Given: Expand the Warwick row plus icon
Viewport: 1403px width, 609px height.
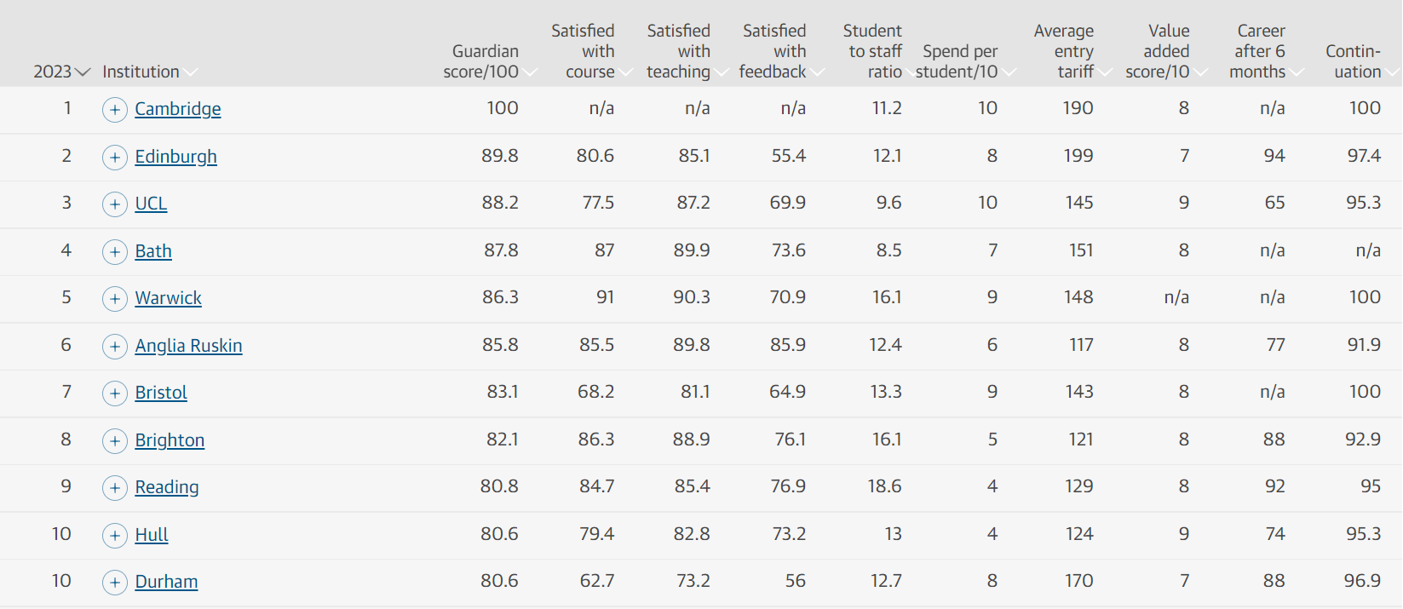Looking at the screenshot, I should pyautogui.click(x=115, y=299).
